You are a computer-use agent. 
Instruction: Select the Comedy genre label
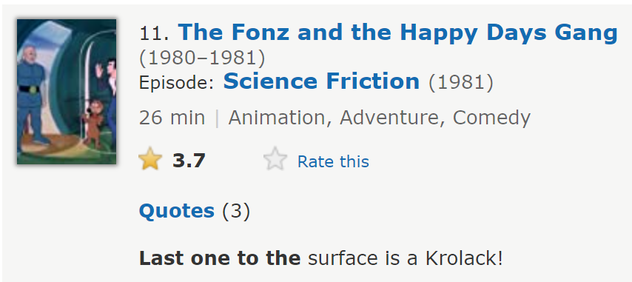point(491,118)
